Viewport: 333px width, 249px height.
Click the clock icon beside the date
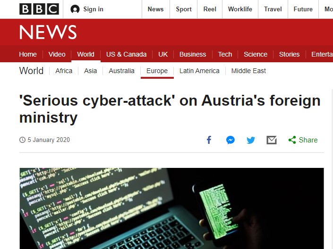point(22,140)
